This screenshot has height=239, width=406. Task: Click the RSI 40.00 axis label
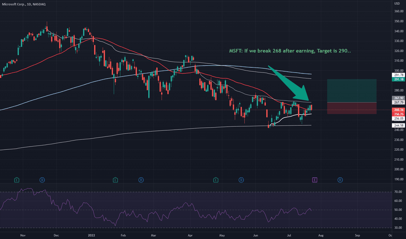click(398, 219)
